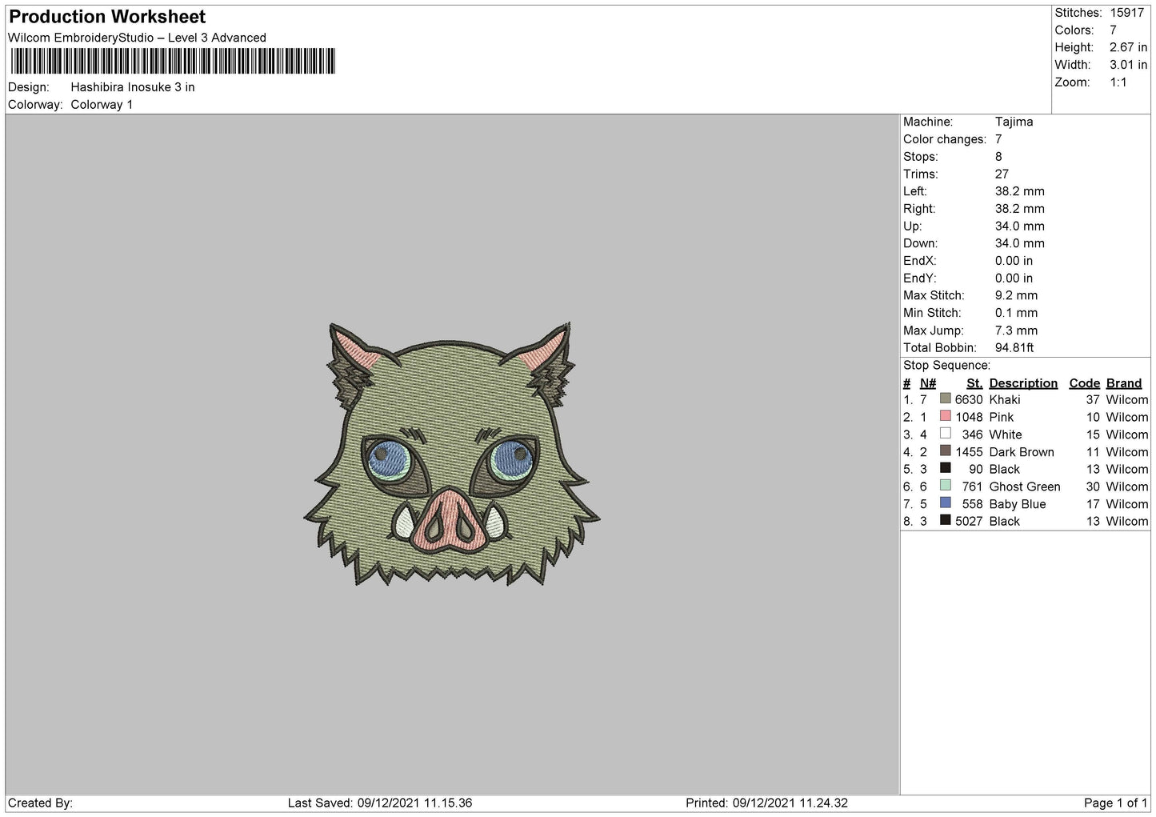Viewport: 1156px width, 817px height.
Task: Click the Khaki color swatch in stop sequence
Action: (946, 398)
